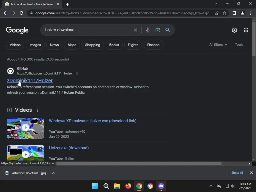
Task: Open the tab search chevron
Action: click(216, 3)
